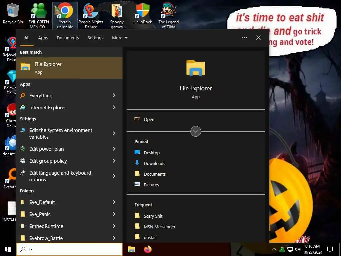Select the Eyebrow_Battle folder result

click(x=69, y=238)
